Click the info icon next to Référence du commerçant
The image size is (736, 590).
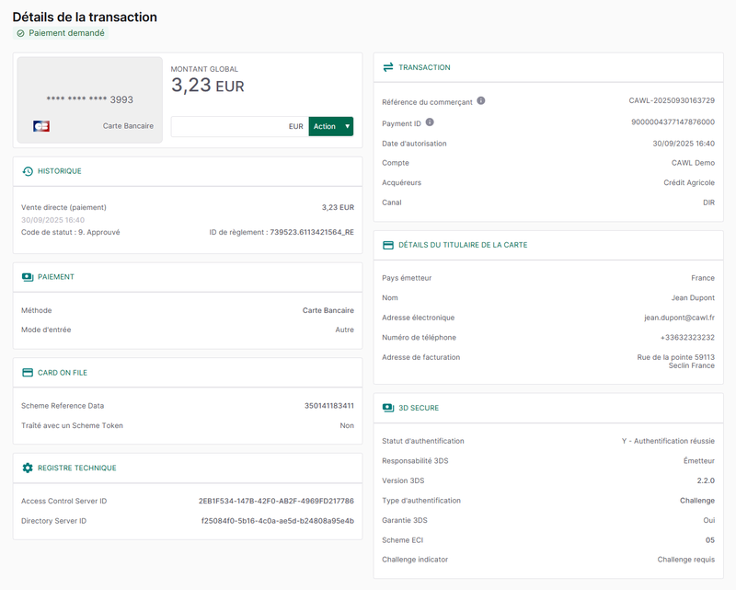(482, 101)
